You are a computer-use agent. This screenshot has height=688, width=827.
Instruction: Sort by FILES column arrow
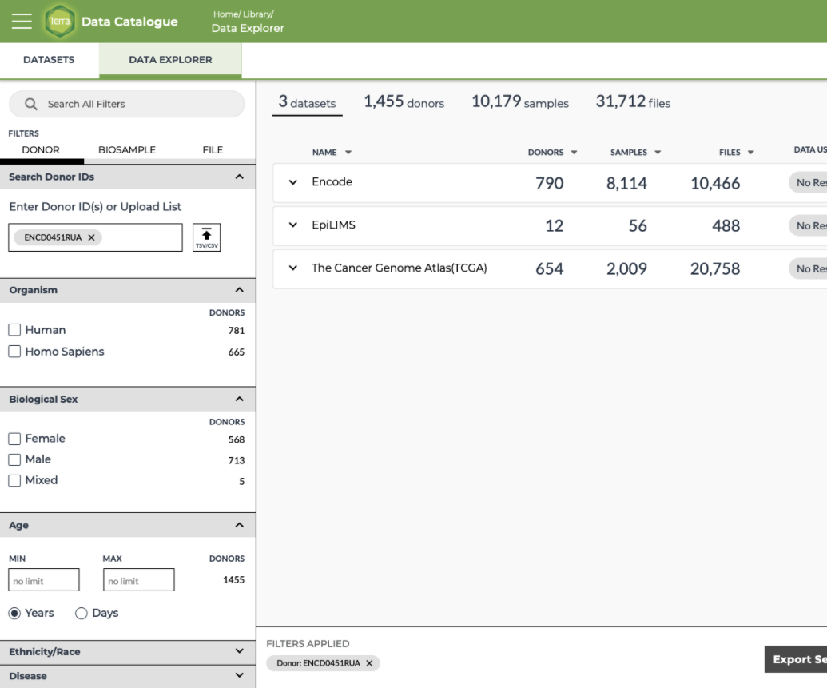click(x=750, y=153)
